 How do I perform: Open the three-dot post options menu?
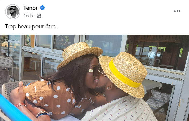click(177, 11)
